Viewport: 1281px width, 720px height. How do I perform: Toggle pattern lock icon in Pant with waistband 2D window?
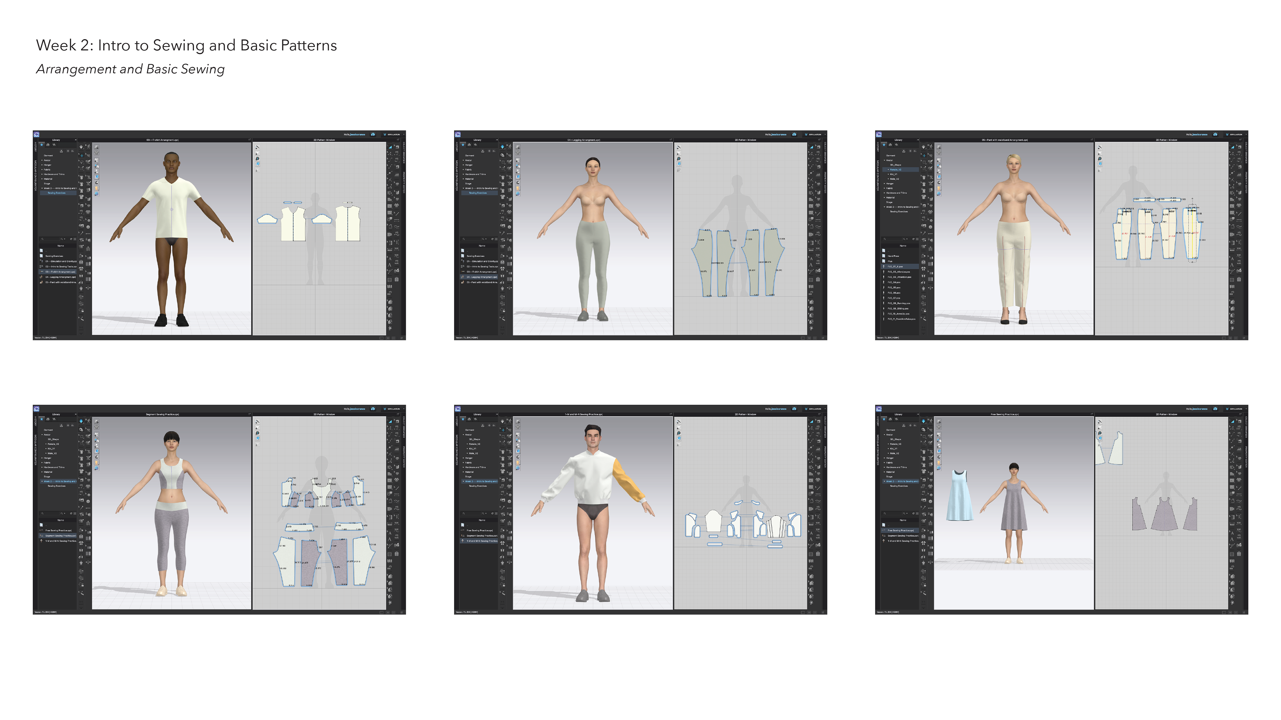tap(1100, 170)
